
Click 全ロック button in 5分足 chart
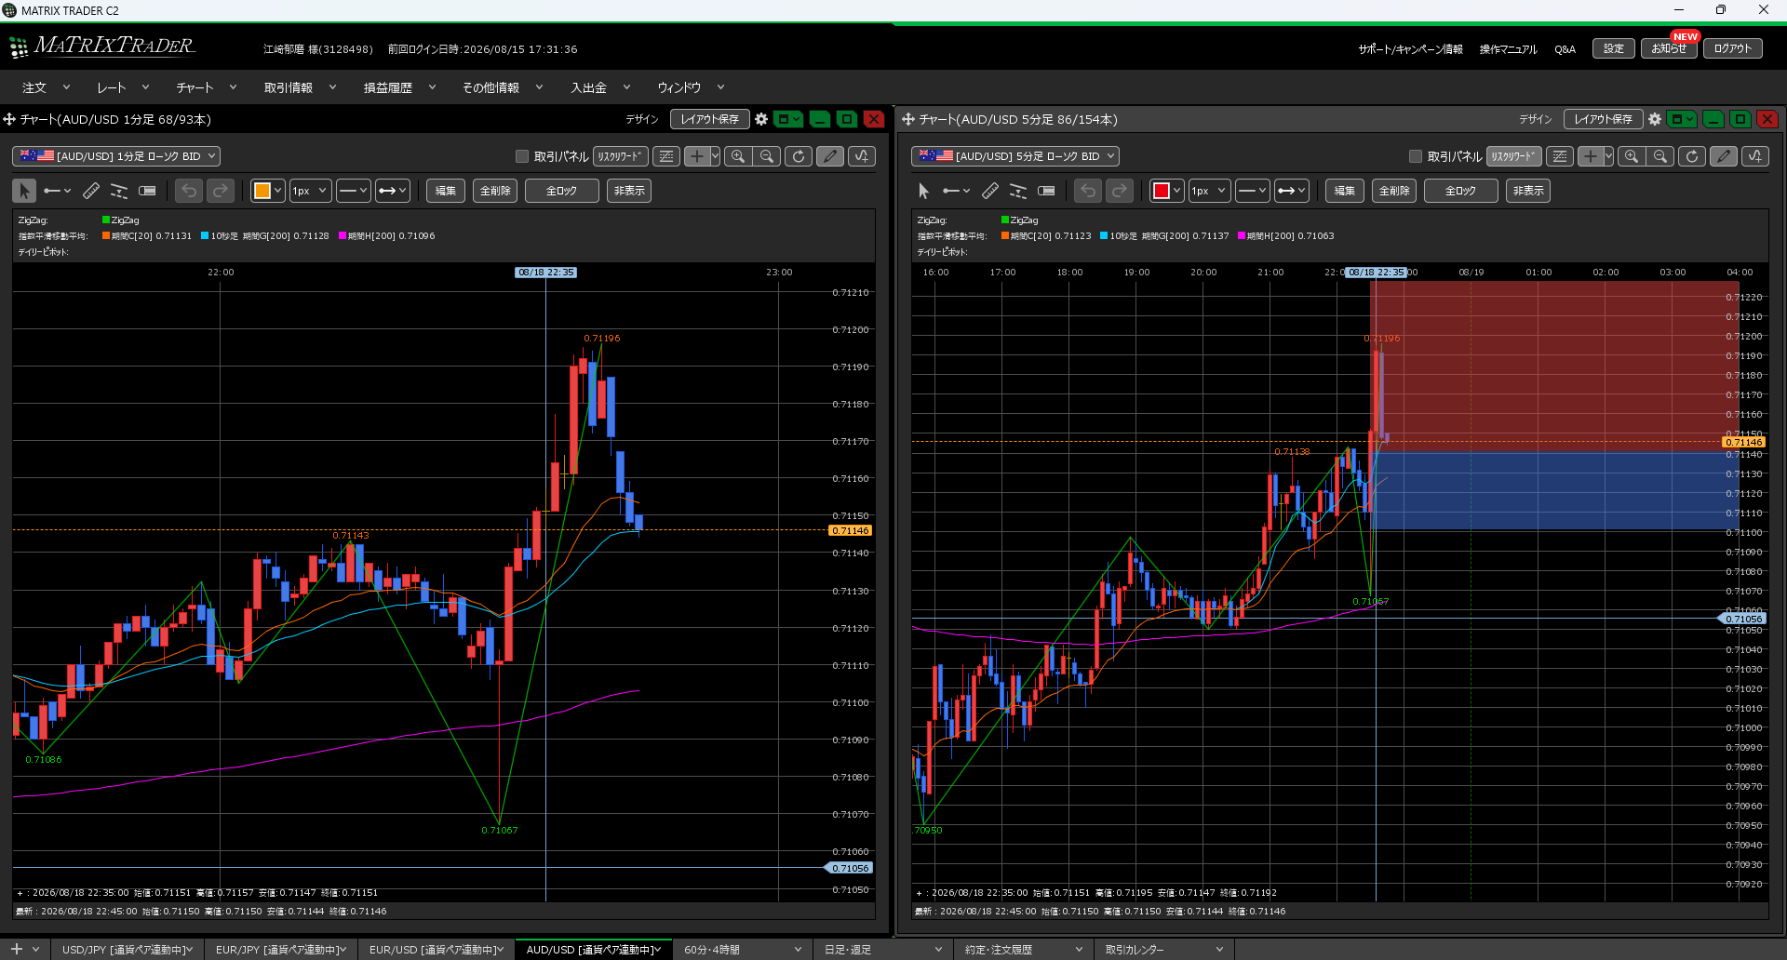pyautogui.click(x=1461, y=191)
